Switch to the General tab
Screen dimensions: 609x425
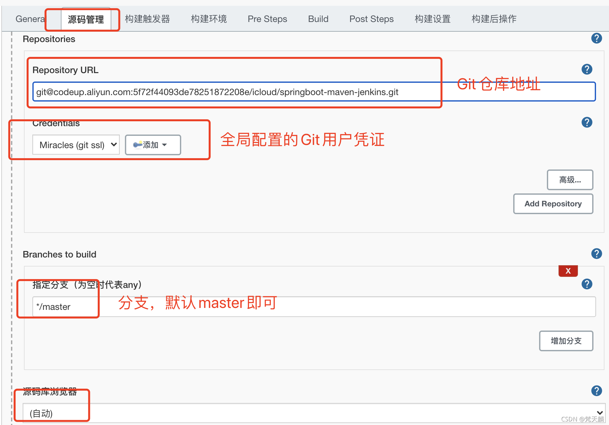click(x=30, y=19)
